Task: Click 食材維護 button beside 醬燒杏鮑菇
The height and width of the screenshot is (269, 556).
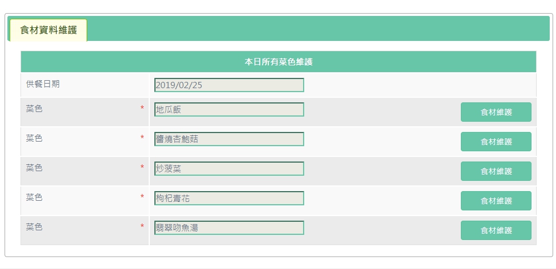Action: [496, 142]
